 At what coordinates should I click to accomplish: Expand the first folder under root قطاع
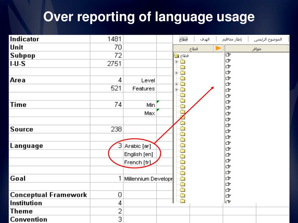pyautogui.click(x=176, y=62)
